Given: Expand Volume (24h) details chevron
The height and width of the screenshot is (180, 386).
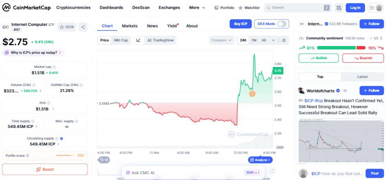Looking at the screenshot, I should tap(41, 91).
